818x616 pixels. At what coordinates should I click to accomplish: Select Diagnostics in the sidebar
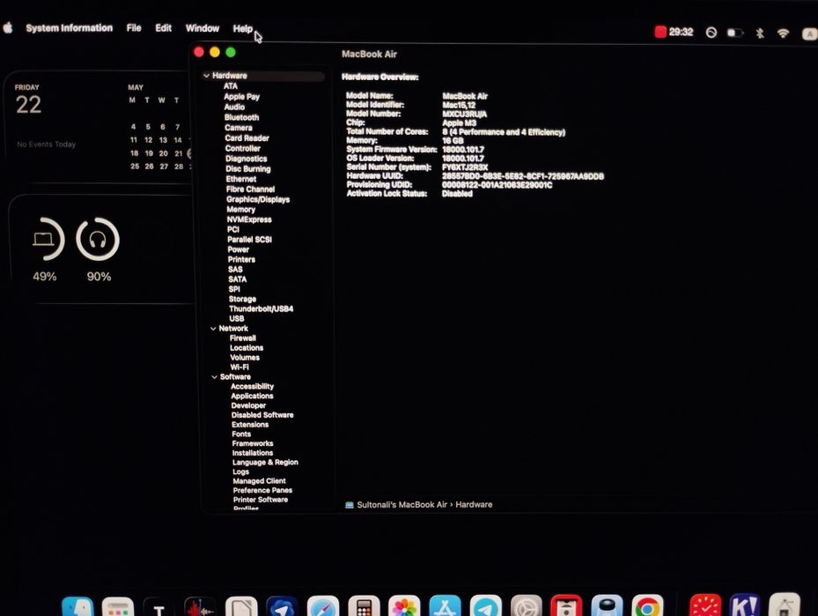click(247, 159)
